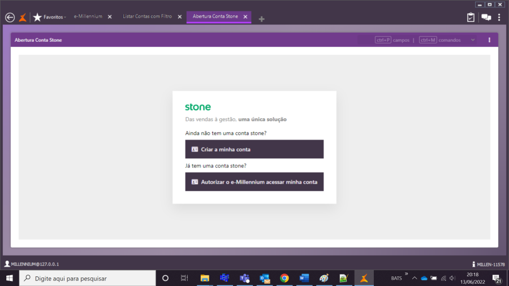Open Google Chrome from taskbar
Image resolution: width=509 pixels, height=286 pixels.
tap(284, 278)
